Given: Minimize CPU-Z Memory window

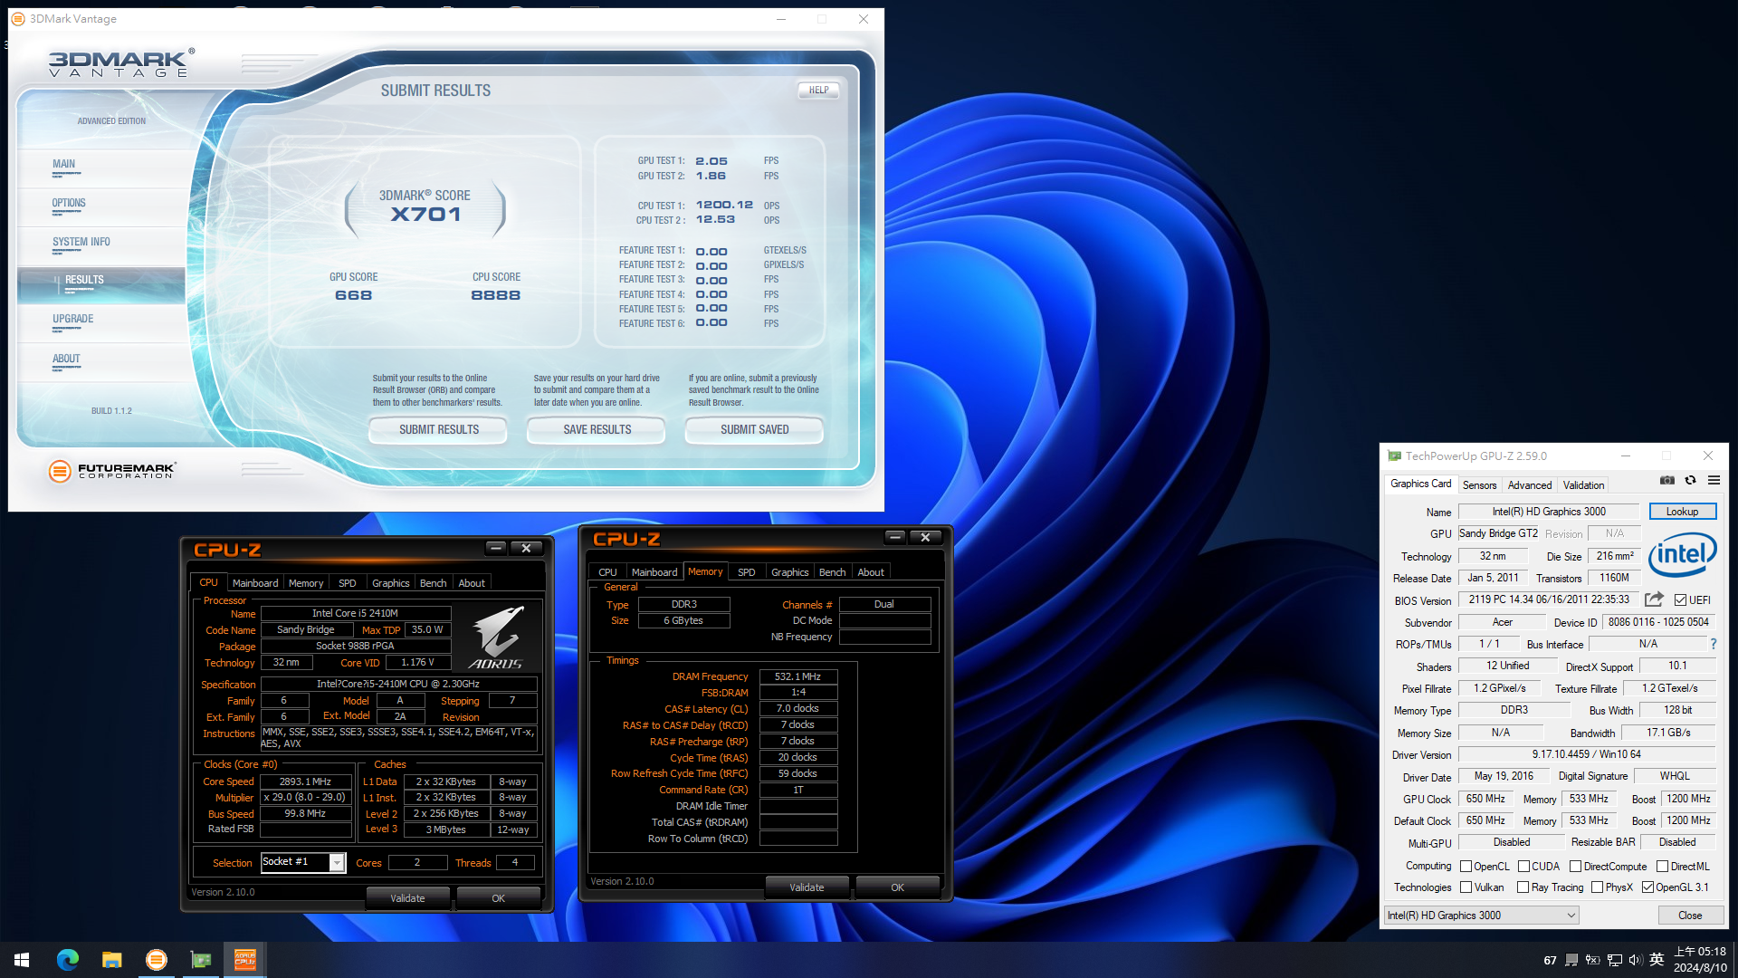Looking at the screenshot, I should tap(894, 537).
